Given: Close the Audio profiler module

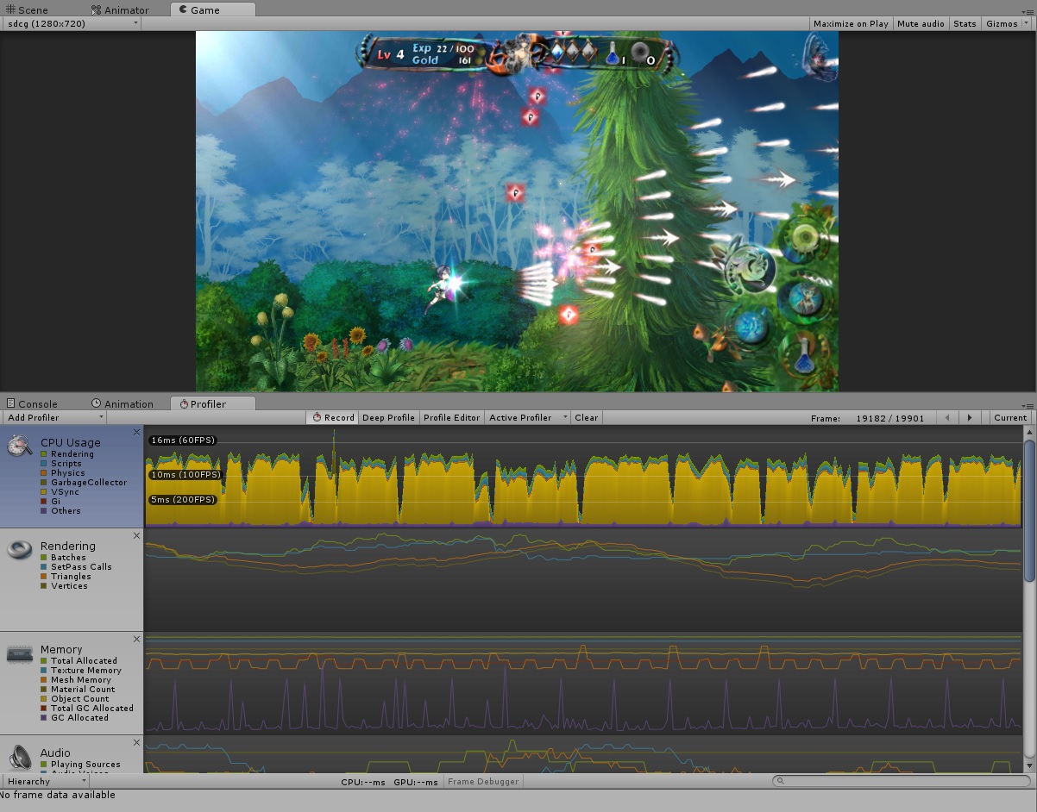Looking at the screenshot, I should click(136, 742).
